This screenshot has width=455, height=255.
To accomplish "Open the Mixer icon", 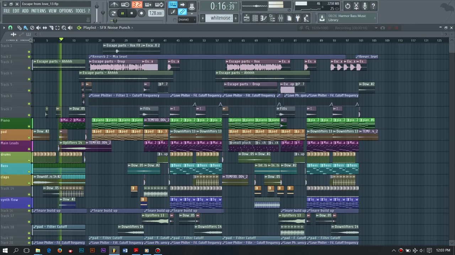I will [280, 18].
